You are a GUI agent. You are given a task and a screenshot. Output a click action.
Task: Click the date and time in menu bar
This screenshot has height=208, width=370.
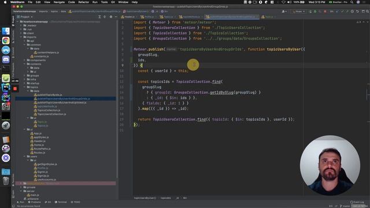[x=317, y=2]
